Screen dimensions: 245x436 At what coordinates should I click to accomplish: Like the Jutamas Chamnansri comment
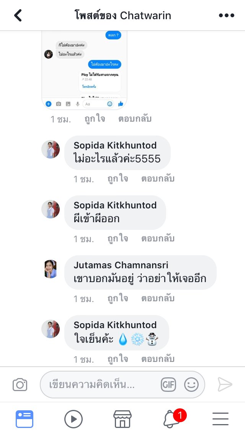118,298
